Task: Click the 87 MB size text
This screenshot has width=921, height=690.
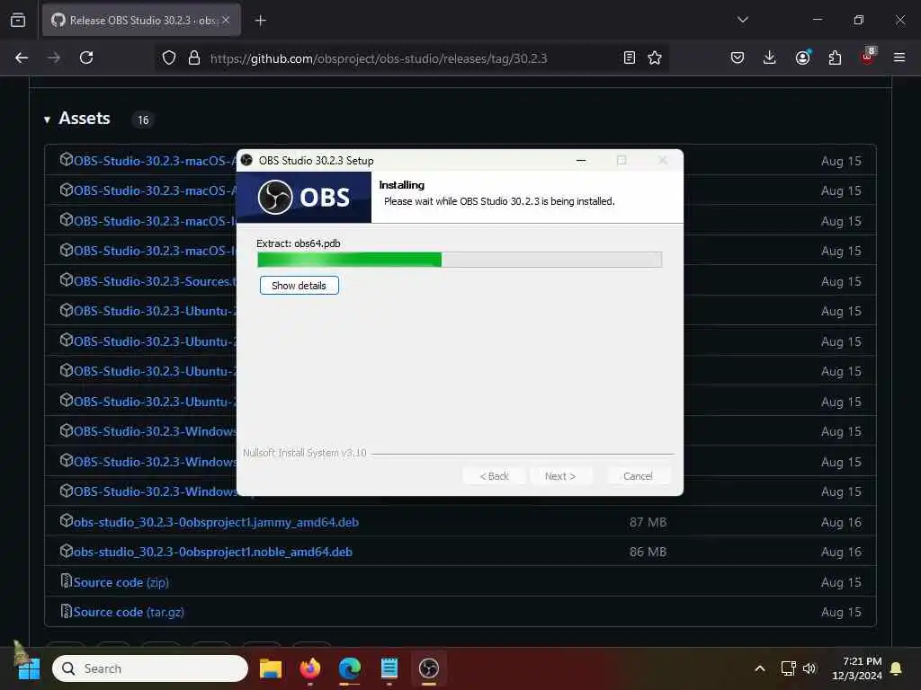Action: [648, 522]
